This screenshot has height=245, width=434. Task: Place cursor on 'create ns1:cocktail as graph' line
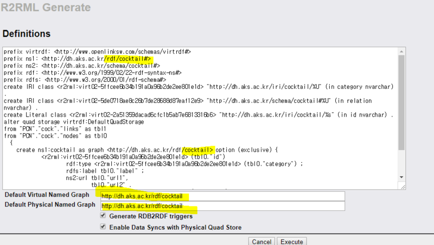tap(108, 150)
